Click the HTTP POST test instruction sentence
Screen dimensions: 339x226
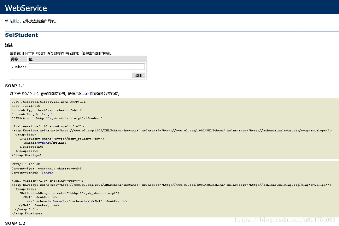61,53
